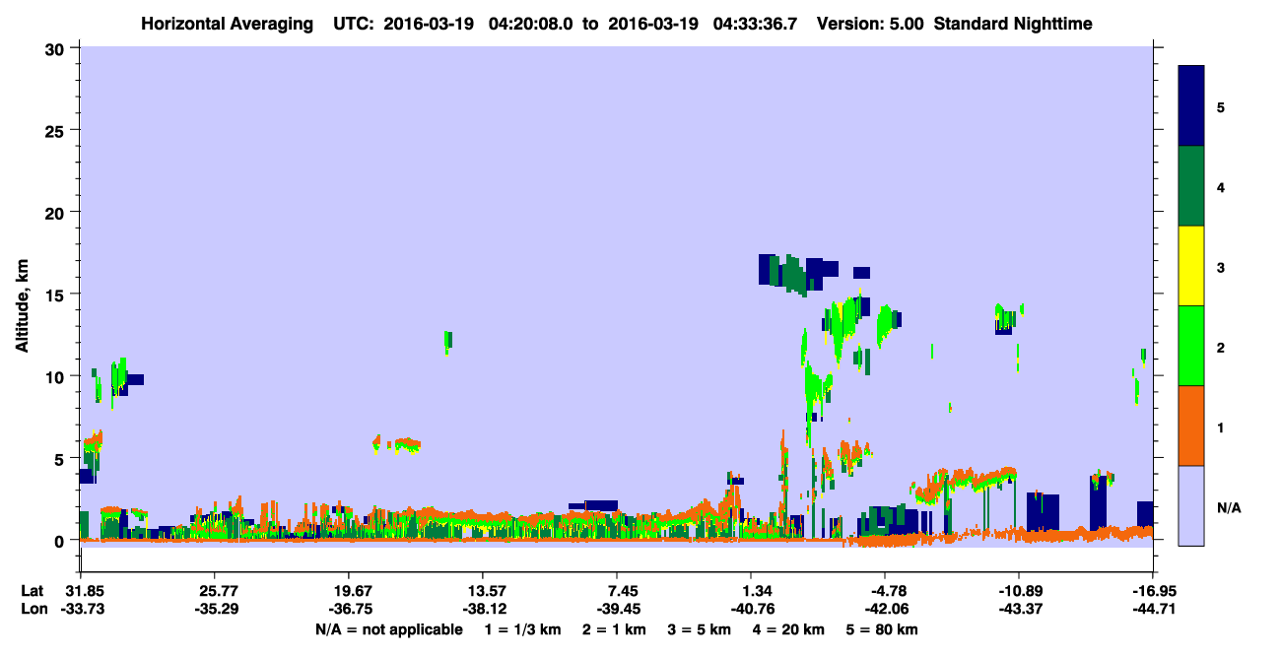Click longitude value '-38.12'
This screenshot has height=657, width=1281.
click(482, 609)
